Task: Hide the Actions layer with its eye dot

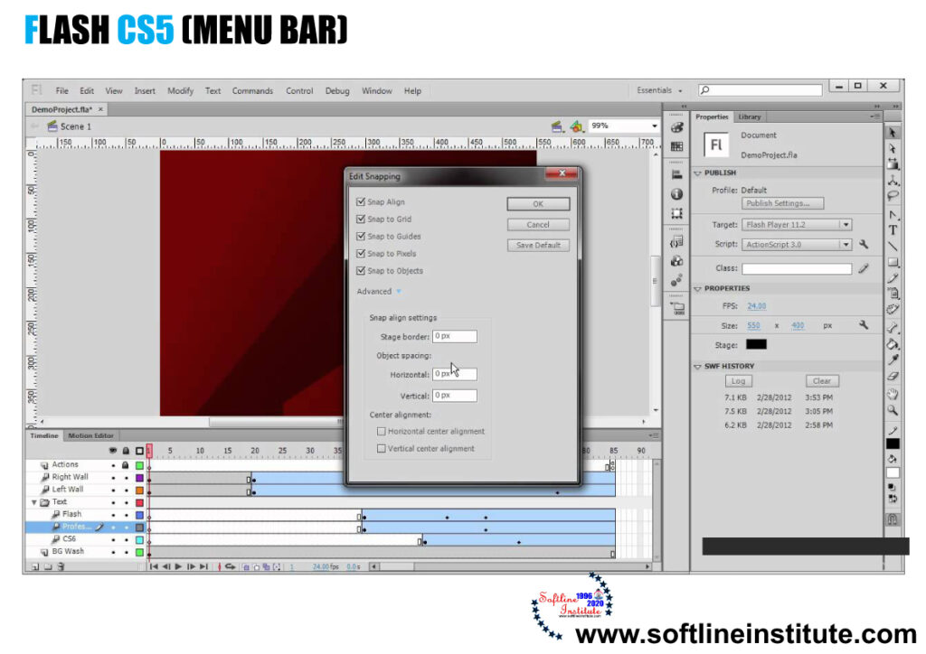Action: 112,464
